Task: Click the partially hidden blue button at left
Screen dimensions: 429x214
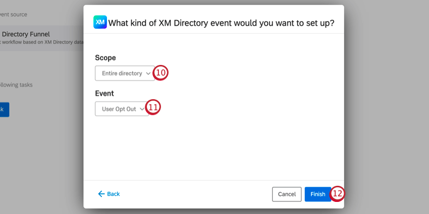Action: [3, 109]
